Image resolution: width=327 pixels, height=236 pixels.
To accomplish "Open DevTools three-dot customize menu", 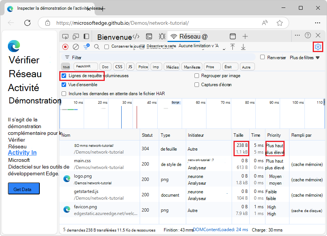I will [x=297, y=35].
